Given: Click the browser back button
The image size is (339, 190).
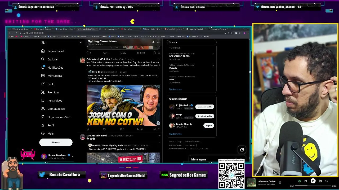Looking at the screenshot, I should 10,33.
